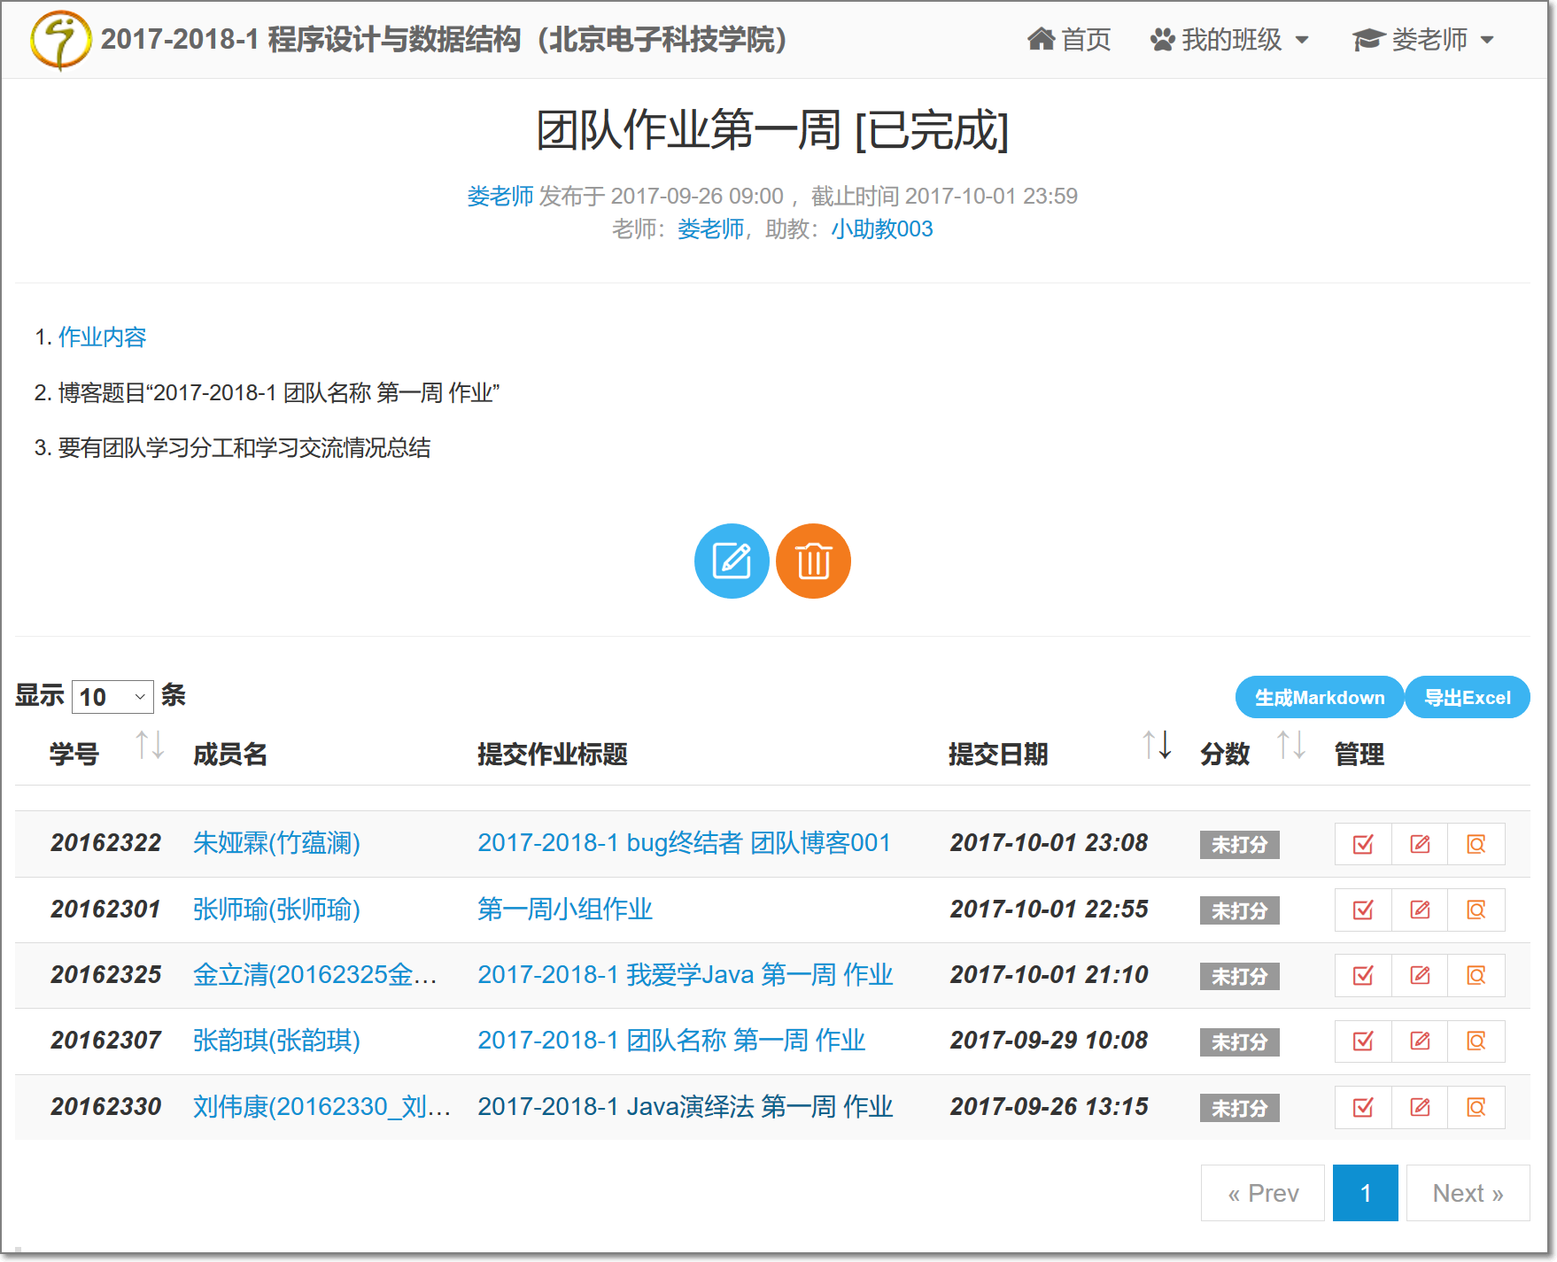The width and height of the screenshot is (1557, 1262).
Task: Click 提交作业标题 column header
Action: pyautogui.click(x=553, y=755)
